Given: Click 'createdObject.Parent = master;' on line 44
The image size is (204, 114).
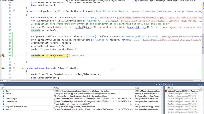Looking at the screenshot, I should pyautogui.click(x=51, y=43).
